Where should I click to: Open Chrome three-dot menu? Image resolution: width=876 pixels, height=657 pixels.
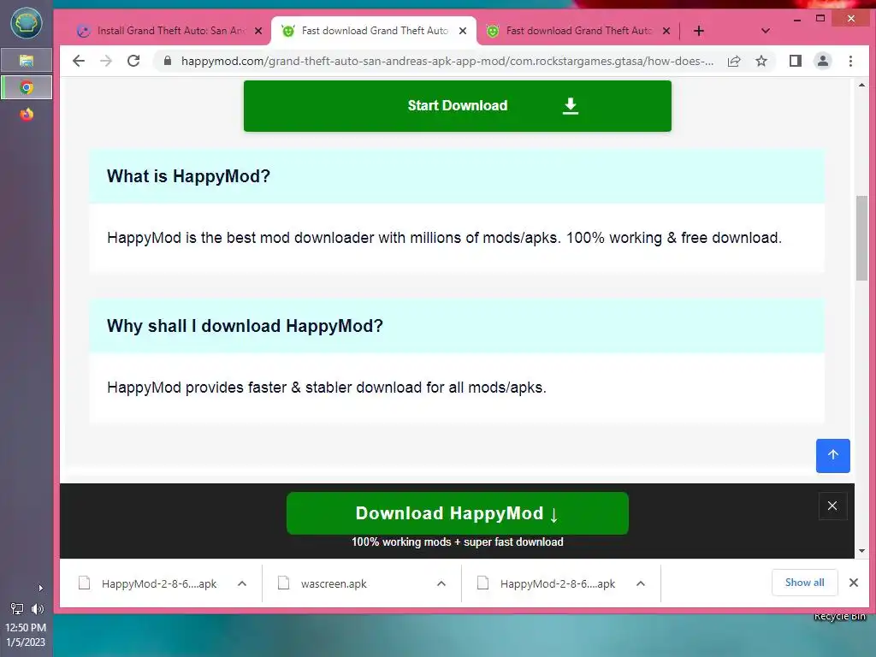pyautogui.click(x=851, y=61)
